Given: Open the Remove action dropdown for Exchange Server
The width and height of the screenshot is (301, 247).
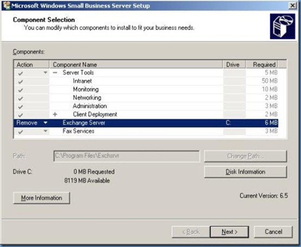Looking at the screenshot, I should [45, 122].
